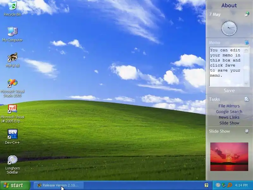Click the orange magnifier tray icon

pyautogui.click(x=230, y=185)
